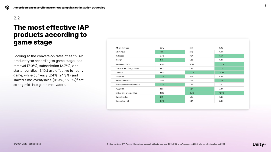Click the Unity IAP Plug-in source footnote

(x=166, y=144)
